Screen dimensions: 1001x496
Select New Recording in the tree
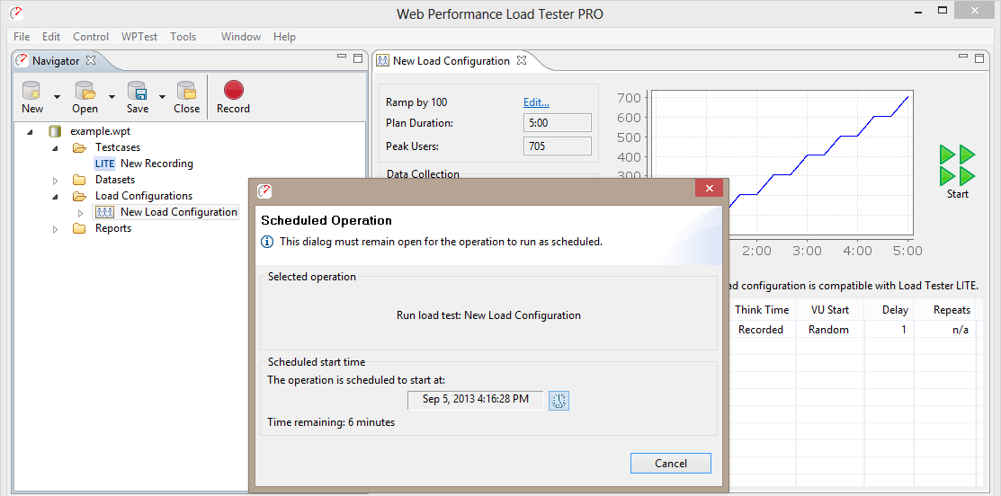coord(156,164)
